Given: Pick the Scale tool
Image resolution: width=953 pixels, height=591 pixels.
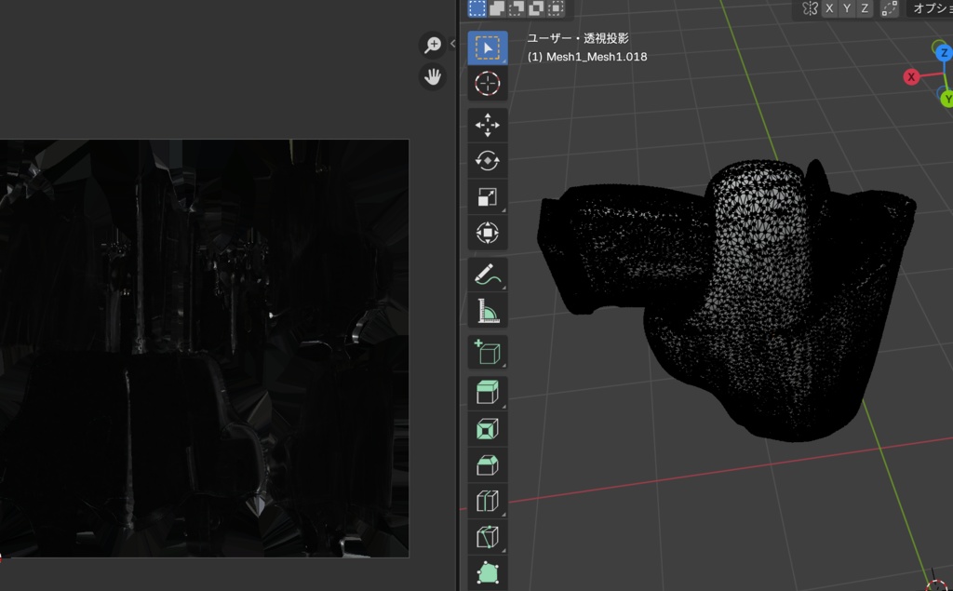Looking at the screenshot, I should click(x=487, y=197).
